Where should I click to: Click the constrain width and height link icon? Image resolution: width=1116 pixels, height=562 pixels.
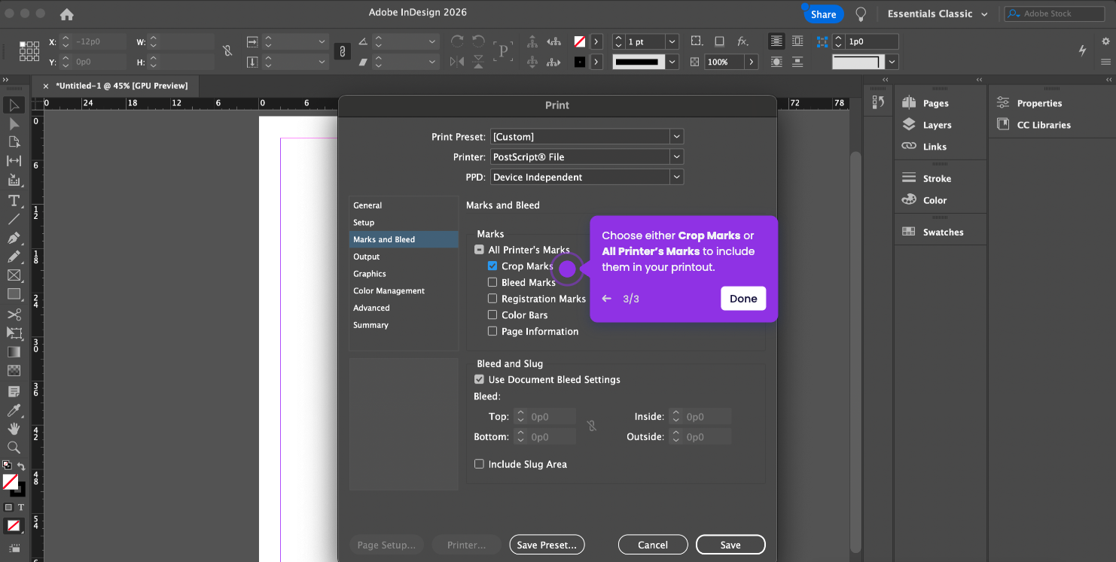pos(227,51)
